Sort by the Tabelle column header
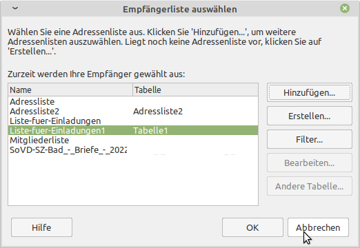The image size is (360, 248). pyautogui.click(x=195, y=90)
